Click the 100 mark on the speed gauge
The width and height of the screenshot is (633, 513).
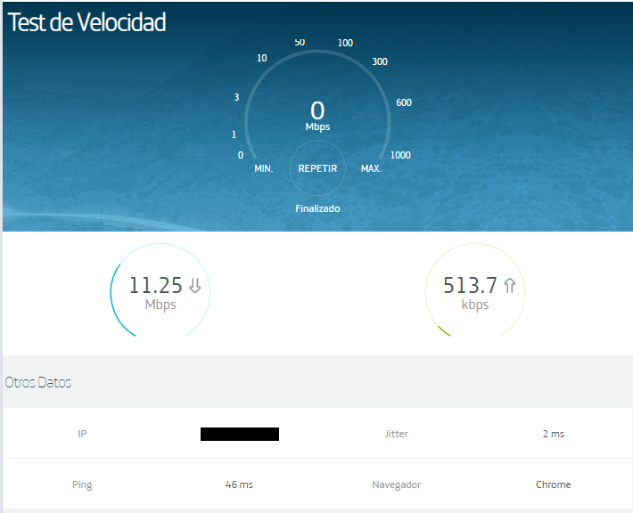(345, 43)
